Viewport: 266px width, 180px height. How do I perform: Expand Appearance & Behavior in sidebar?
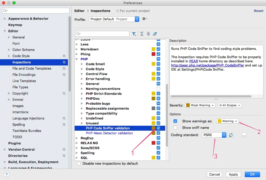[x=5, y=18]
